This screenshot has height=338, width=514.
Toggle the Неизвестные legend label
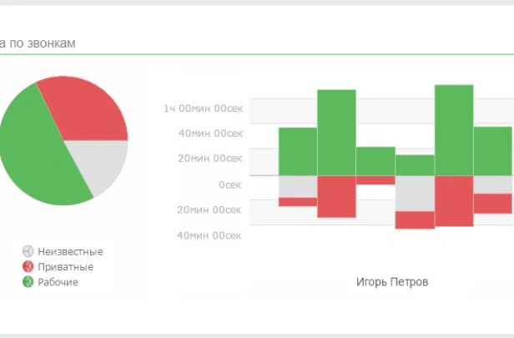tap(70, 251)
